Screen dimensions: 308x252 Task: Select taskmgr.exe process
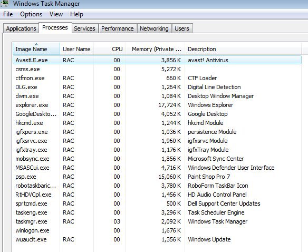[157, 221]
